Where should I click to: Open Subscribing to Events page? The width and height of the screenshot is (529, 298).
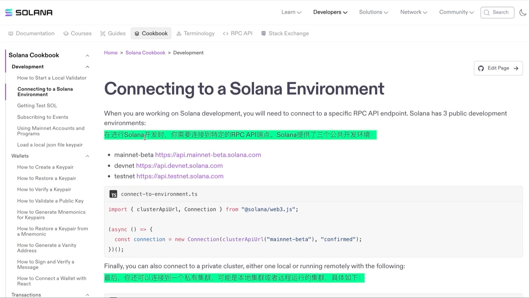click(43, 117)
